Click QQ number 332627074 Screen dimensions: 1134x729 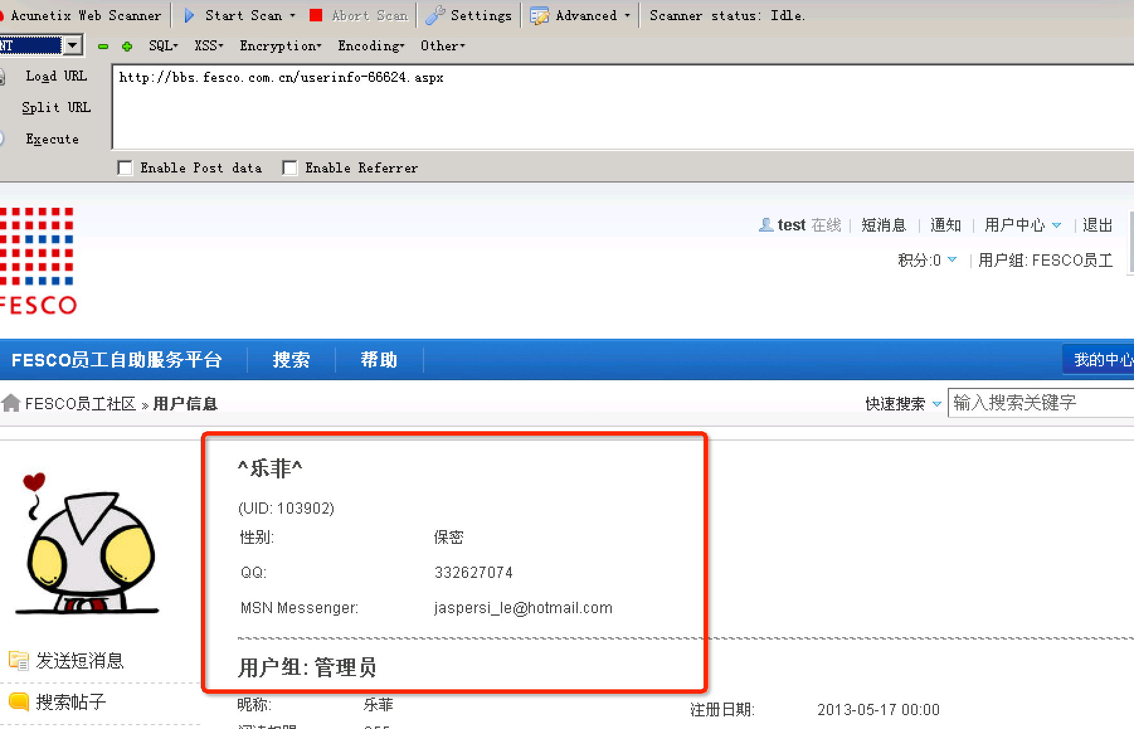[x=474, y=572]
